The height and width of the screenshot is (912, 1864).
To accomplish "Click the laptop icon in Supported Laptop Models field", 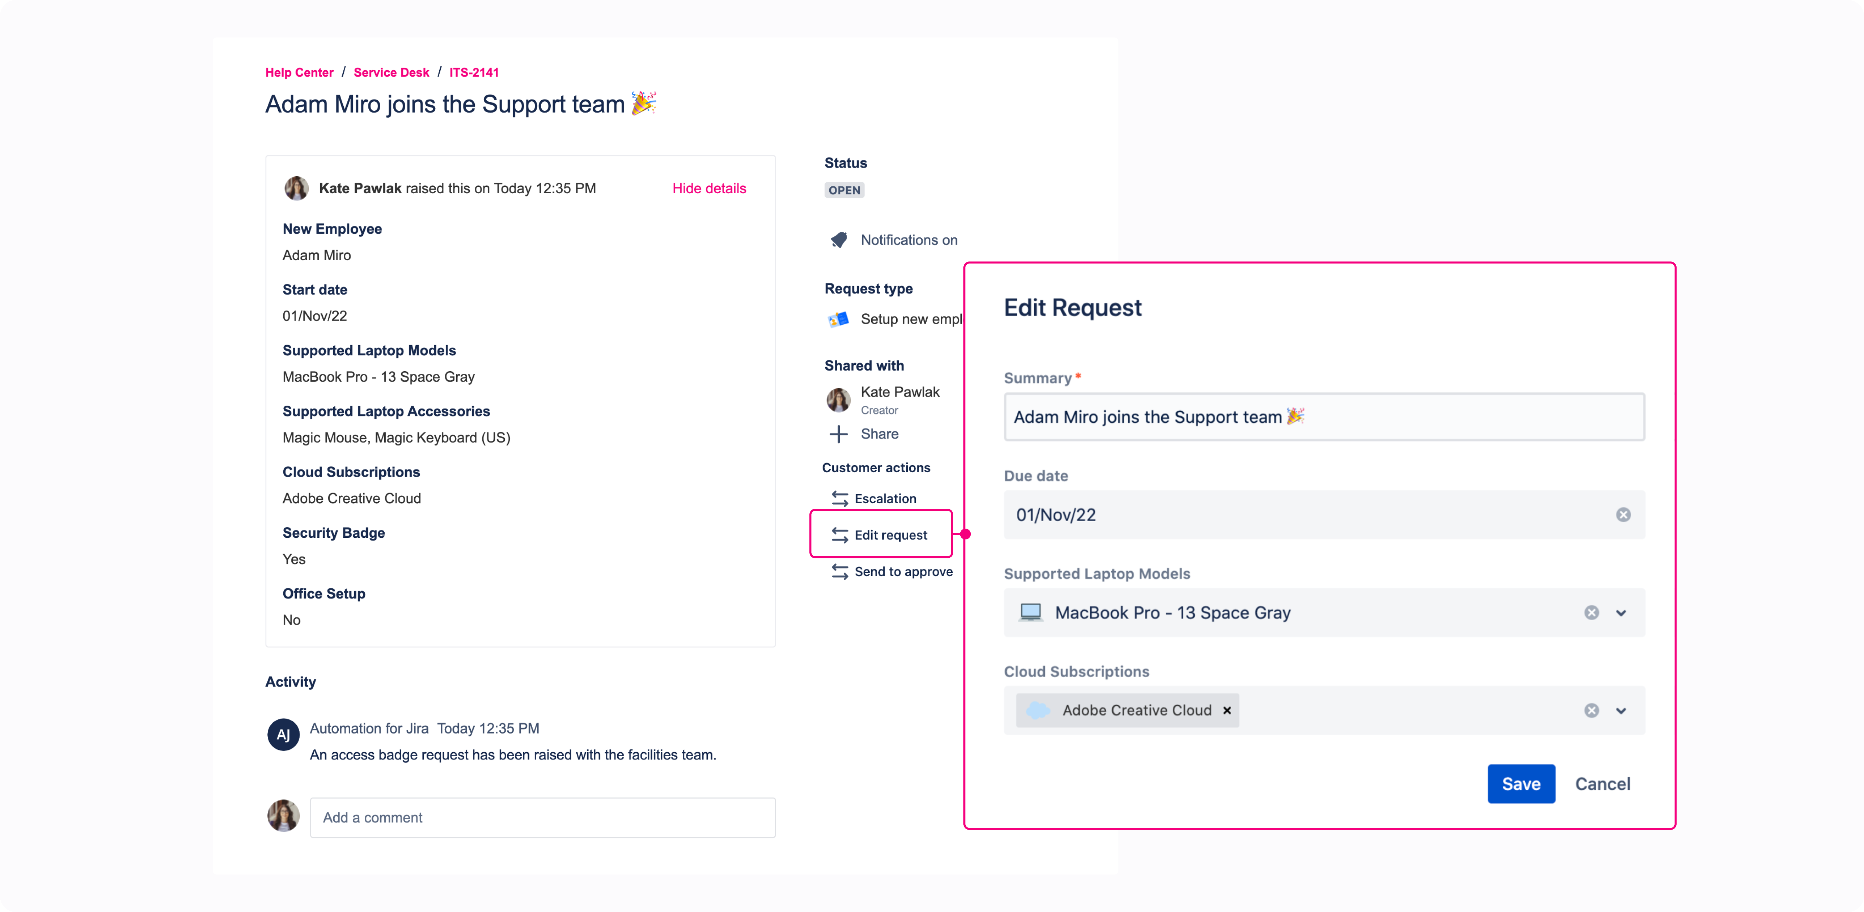I will (1030, 612).
